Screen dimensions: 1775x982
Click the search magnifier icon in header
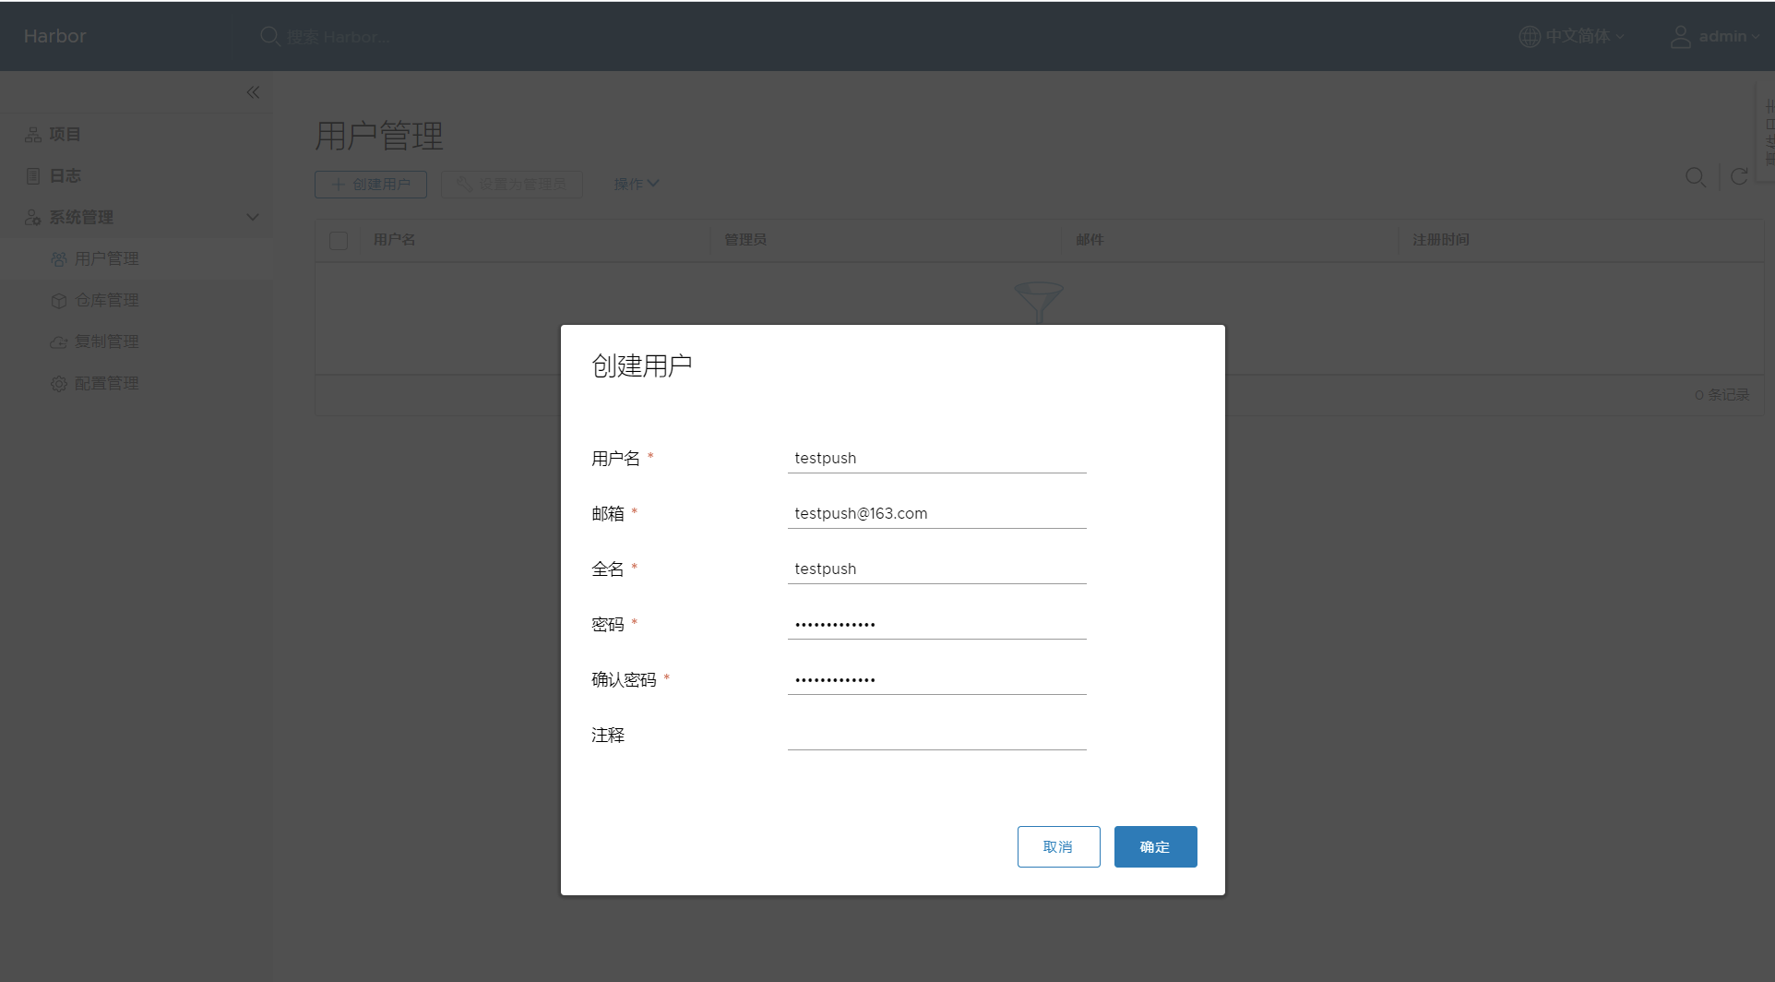[x=269, y=36]
